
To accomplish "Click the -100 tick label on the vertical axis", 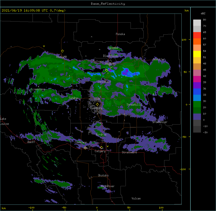I will [183, 169].
